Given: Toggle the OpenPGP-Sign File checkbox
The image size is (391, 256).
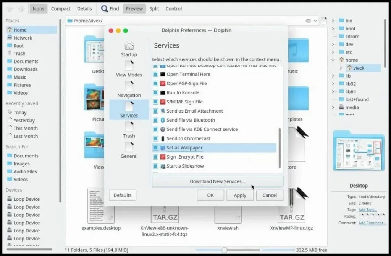Looking at the screenshot, I should [155, 83].
